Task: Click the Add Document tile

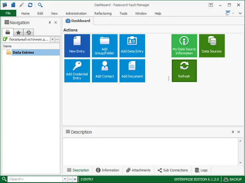Action: [x=132, y=71]
